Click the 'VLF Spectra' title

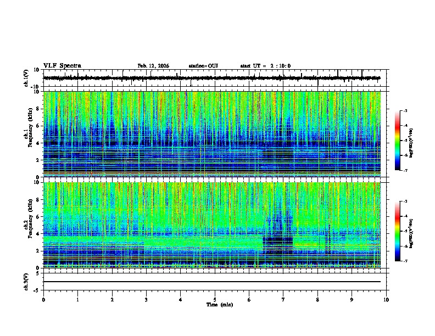62,66
